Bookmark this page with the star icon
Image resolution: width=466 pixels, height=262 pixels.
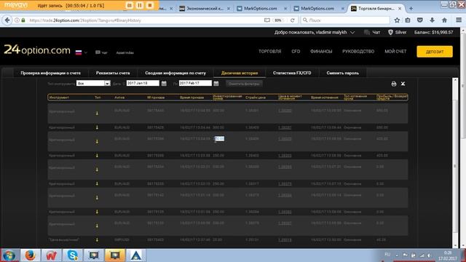point(397,20)
